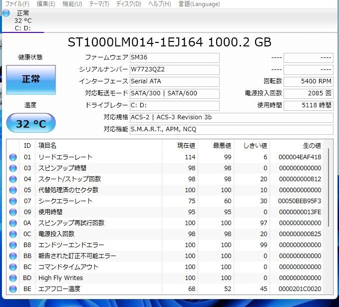Image resolution: width=339 pixels, height=307 pixels.
Task: Click raw value 00050BEB95F3
Action: 300,201
